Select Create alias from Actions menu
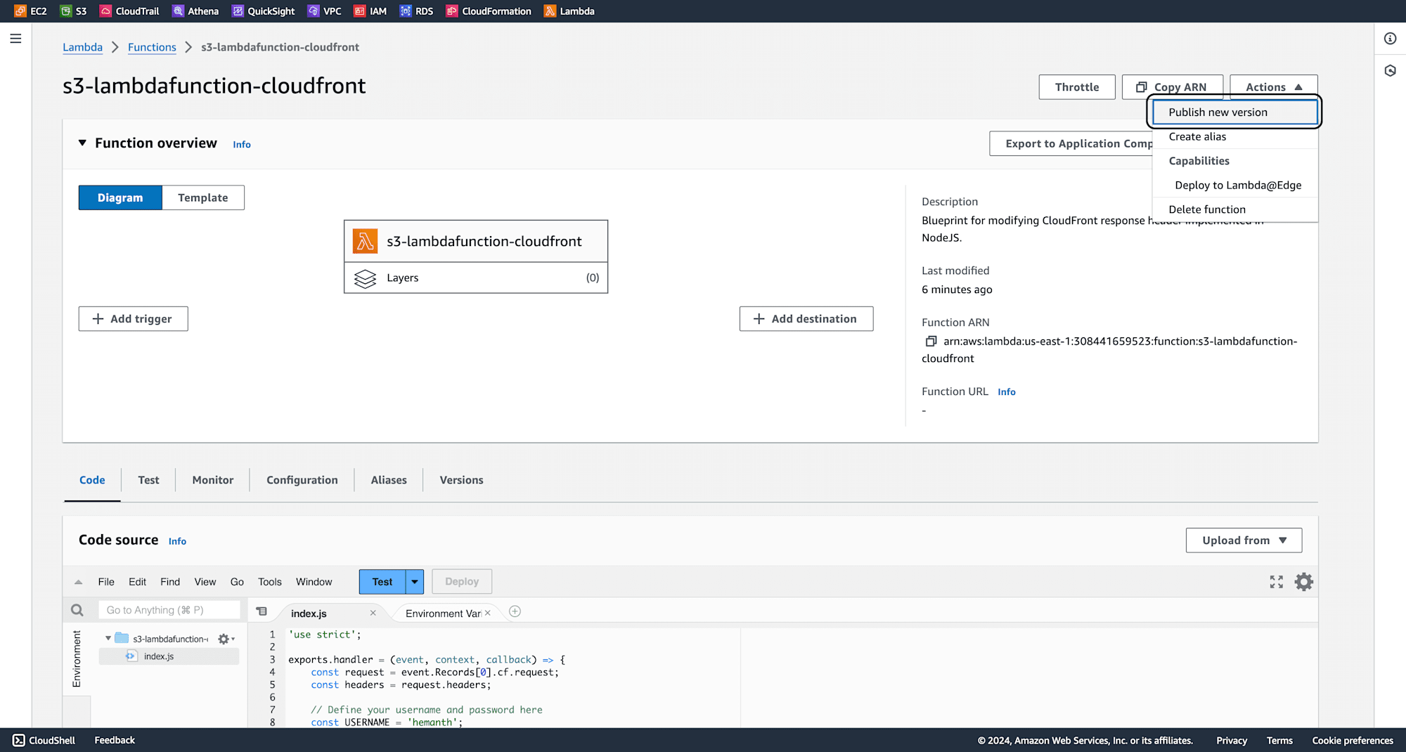This screenshot has width=1406, height=752. click(1234, 136)
